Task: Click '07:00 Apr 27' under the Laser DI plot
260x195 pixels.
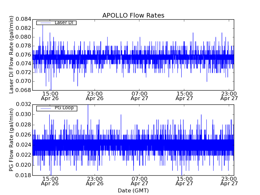Action: click(x=139, y=96)
